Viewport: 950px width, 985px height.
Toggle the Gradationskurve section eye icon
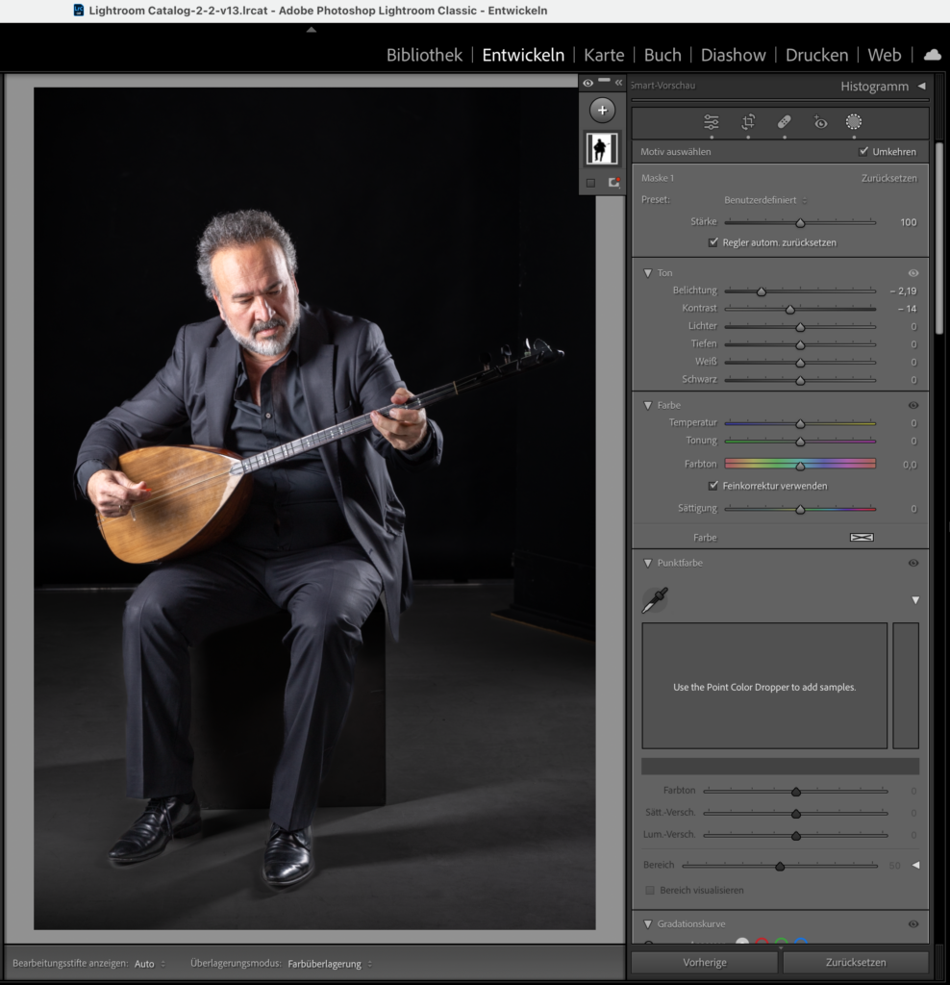(x=913, y=924)
